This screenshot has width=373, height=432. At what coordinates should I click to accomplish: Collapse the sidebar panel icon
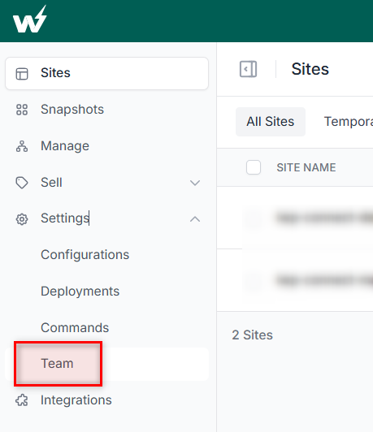pos(248,69)
